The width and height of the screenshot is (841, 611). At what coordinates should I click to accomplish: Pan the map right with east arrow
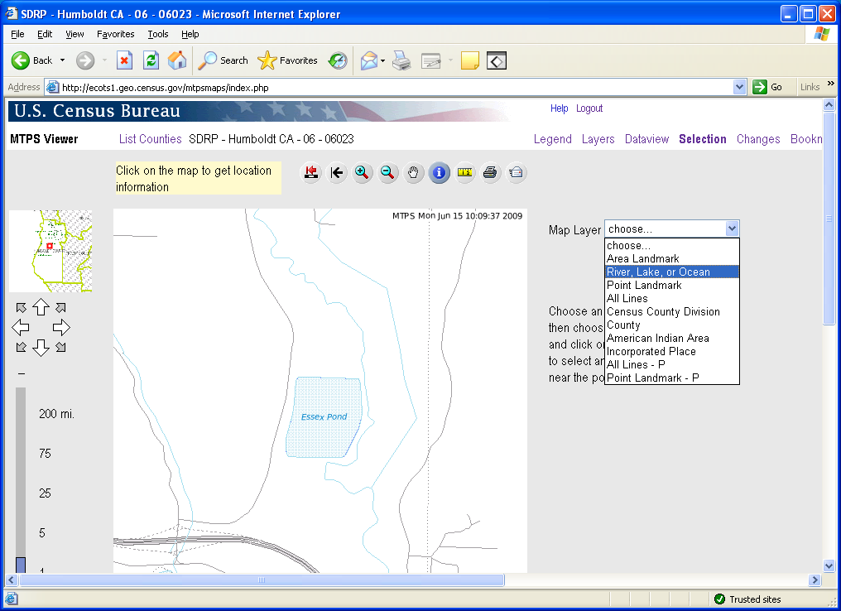[x=61, y=327]
